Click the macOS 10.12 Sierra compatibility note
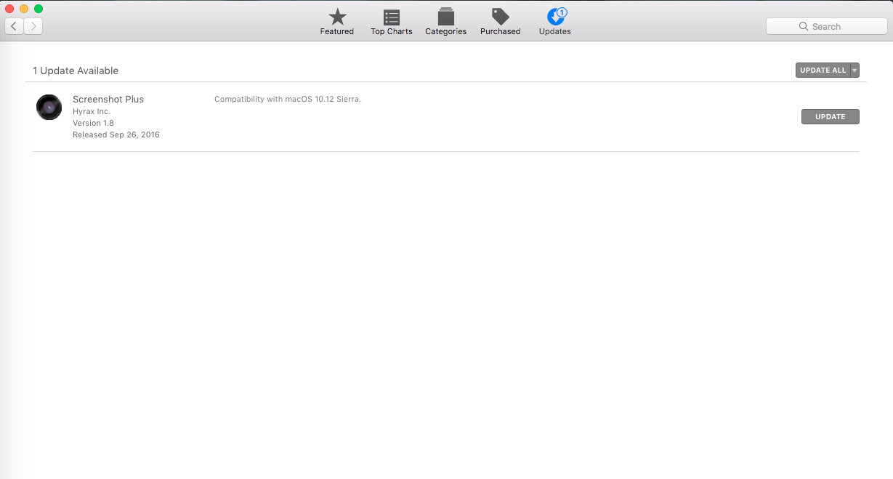 (288, 99)
